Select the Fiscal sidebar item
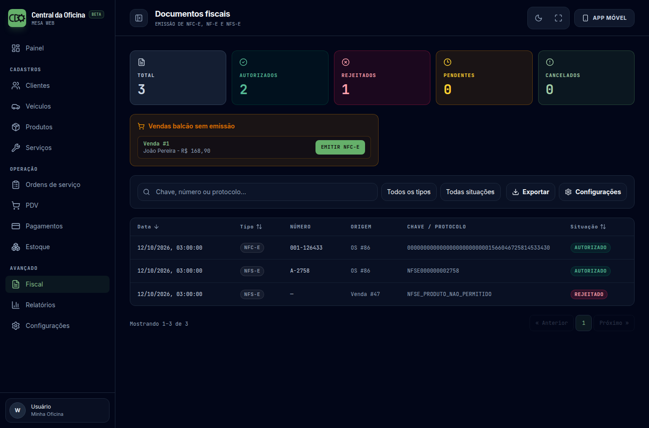Screen dimensions: 649x428 [x=57, y=284]
